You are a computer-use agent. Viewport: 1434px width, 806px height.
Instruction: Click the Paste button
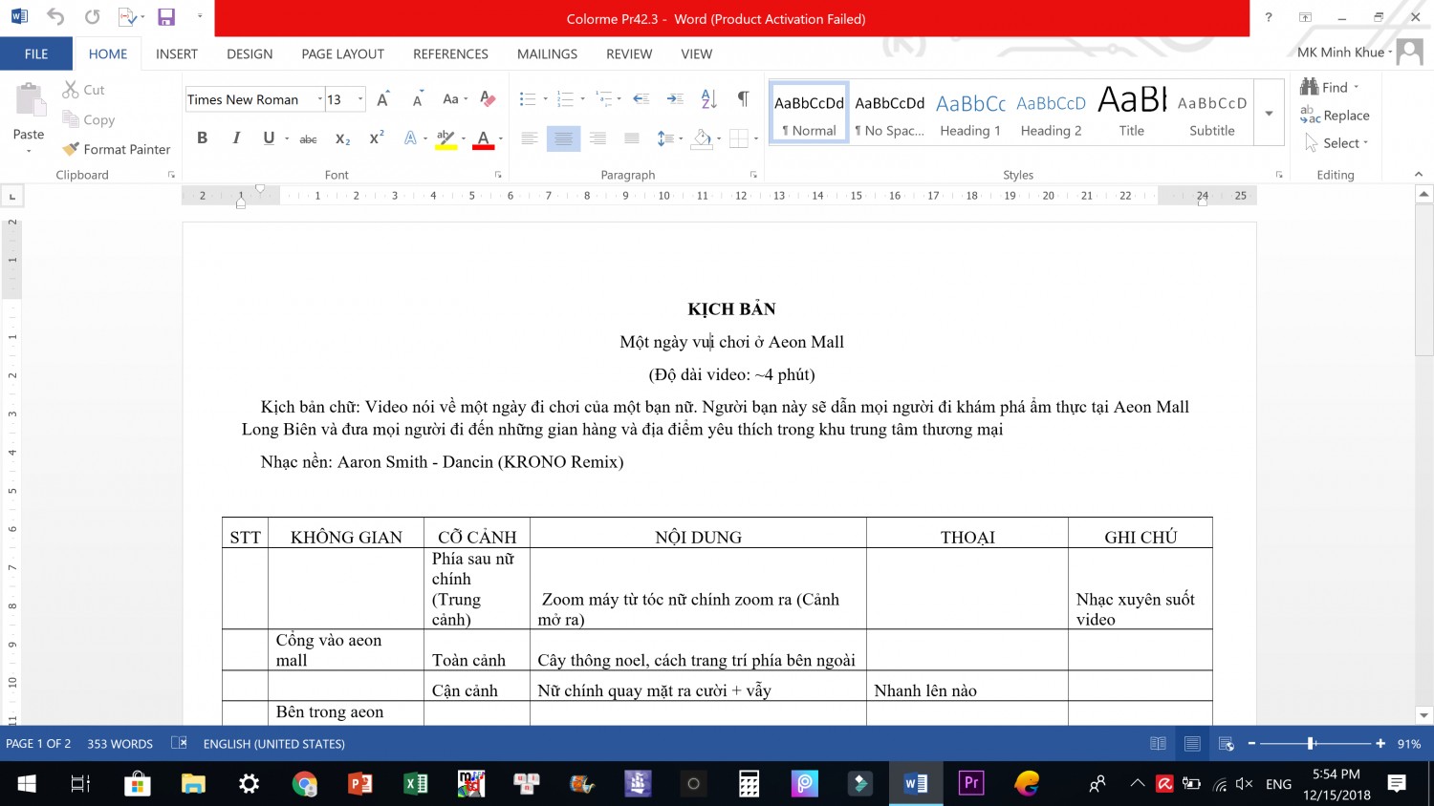pyautogui.click(x=29, y=117)
